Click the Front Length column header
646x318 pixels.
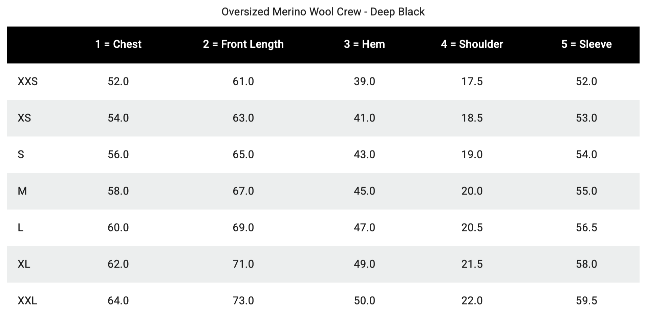(243, 44)
